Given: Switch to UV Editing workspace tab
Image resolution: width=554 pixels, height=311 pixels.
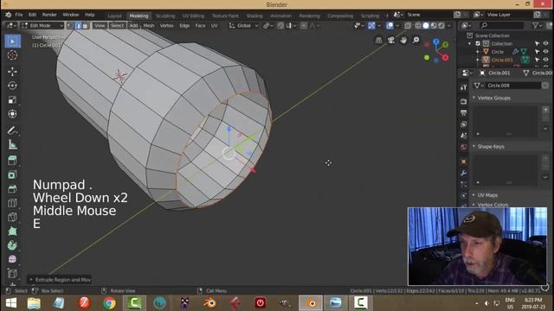Looking at the screenshot, I should pyautogui.click(x=193, y=16).
